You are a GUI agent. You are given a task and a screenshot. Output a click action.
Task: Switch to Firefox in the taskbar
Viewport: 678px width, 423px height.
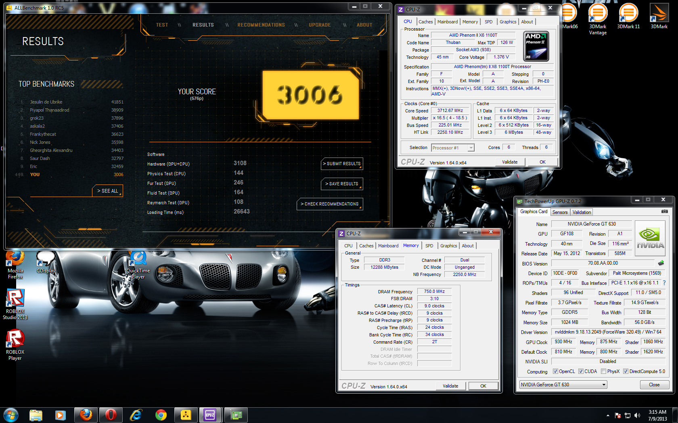coord(86,415)
